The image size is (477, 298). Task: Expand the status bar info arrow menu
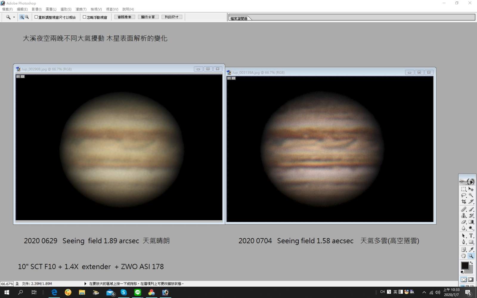tap(85, 284)
